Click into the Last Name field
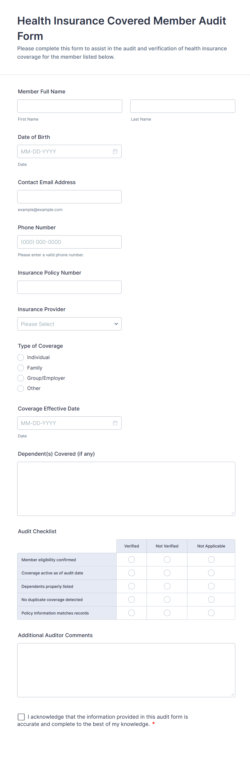The width and height of the screenshot is (250, 783). [x=183, y=106]
